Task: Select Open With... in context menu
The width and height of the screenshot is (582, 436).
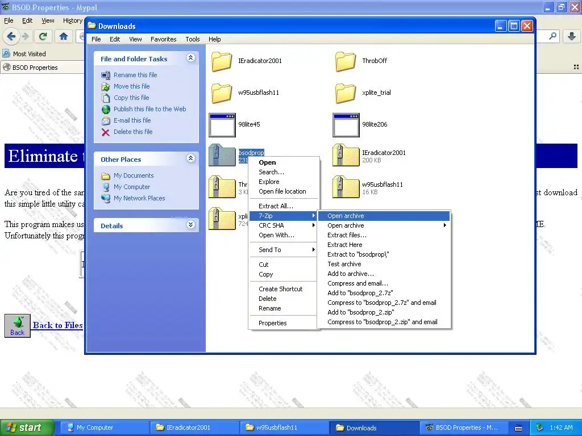Action: pos(284,235)
